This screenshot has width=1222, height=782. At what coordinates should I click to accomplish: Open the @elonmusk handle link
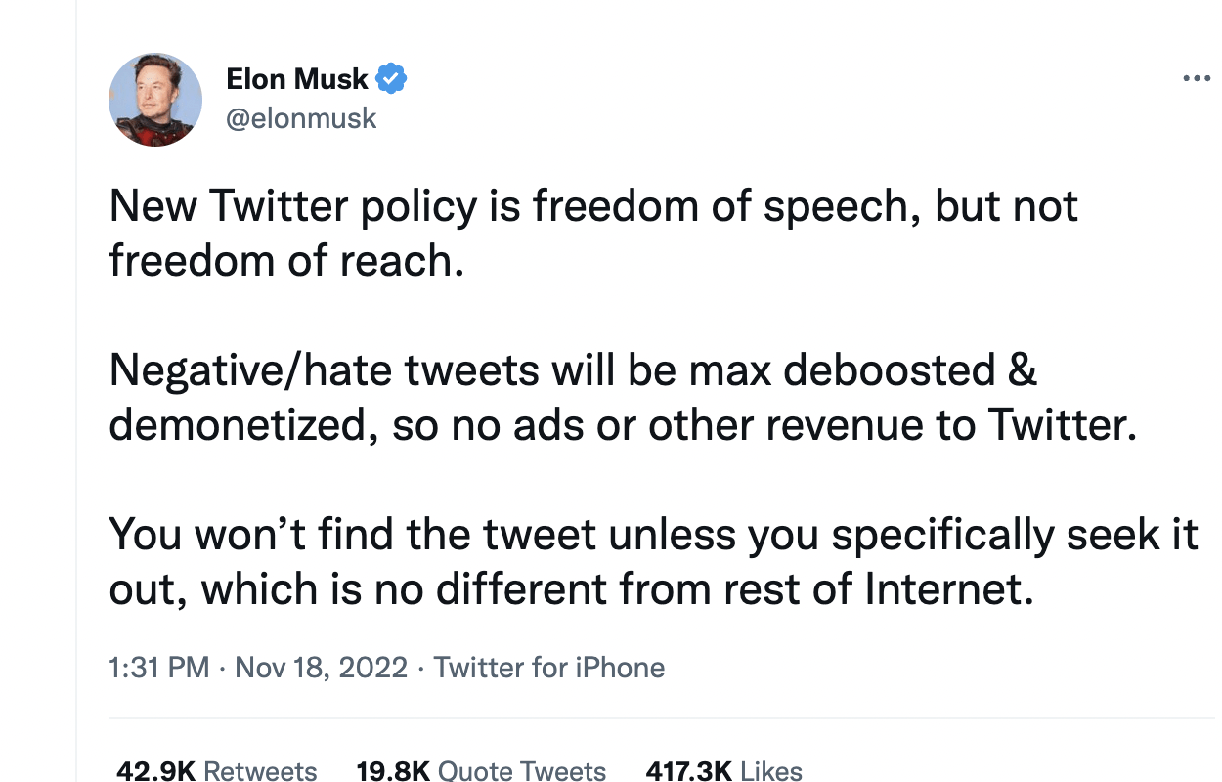(301, 118)
